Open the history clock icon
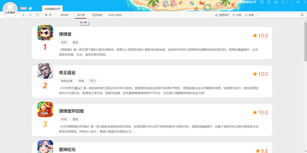Image resolution: width=307 pixels, height=153 pixels. [269, 2]
